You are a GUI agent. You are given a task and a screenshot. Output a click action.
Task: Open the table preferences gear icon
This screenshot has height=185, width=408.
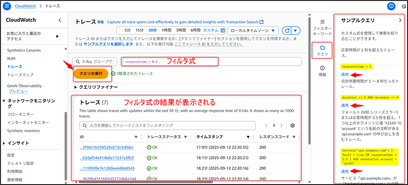(293, 125)
